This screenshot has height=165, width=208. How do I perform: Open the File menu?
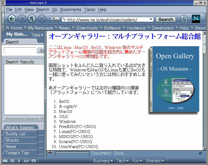[x=9, y=10]
